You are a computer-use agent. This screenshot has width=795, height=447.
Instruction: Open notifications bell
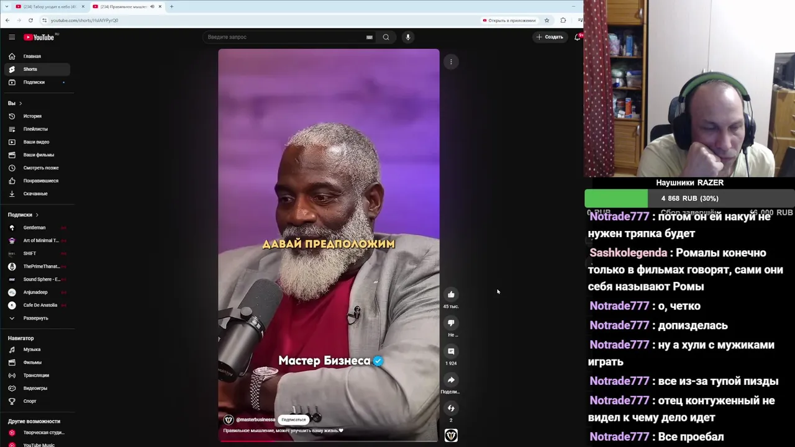tap(578, 37)
